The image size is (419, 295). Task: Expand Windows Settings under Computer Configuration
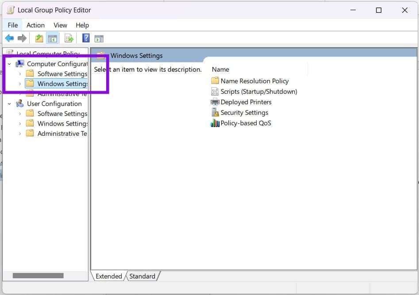20,84
